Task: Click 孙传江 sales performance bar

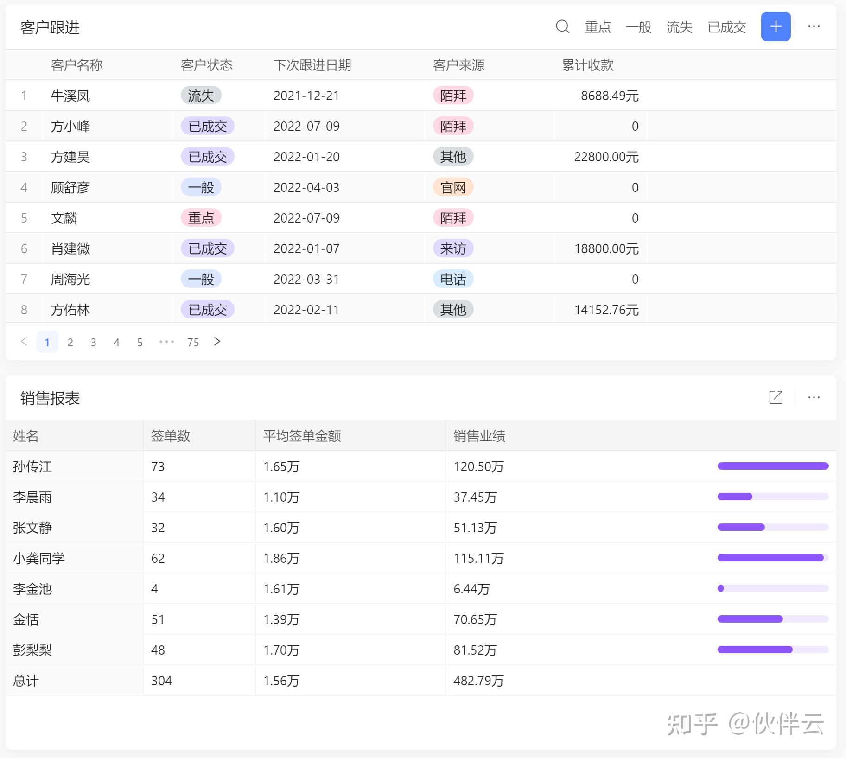Action: pyautogui.click(x=773, y=466)
